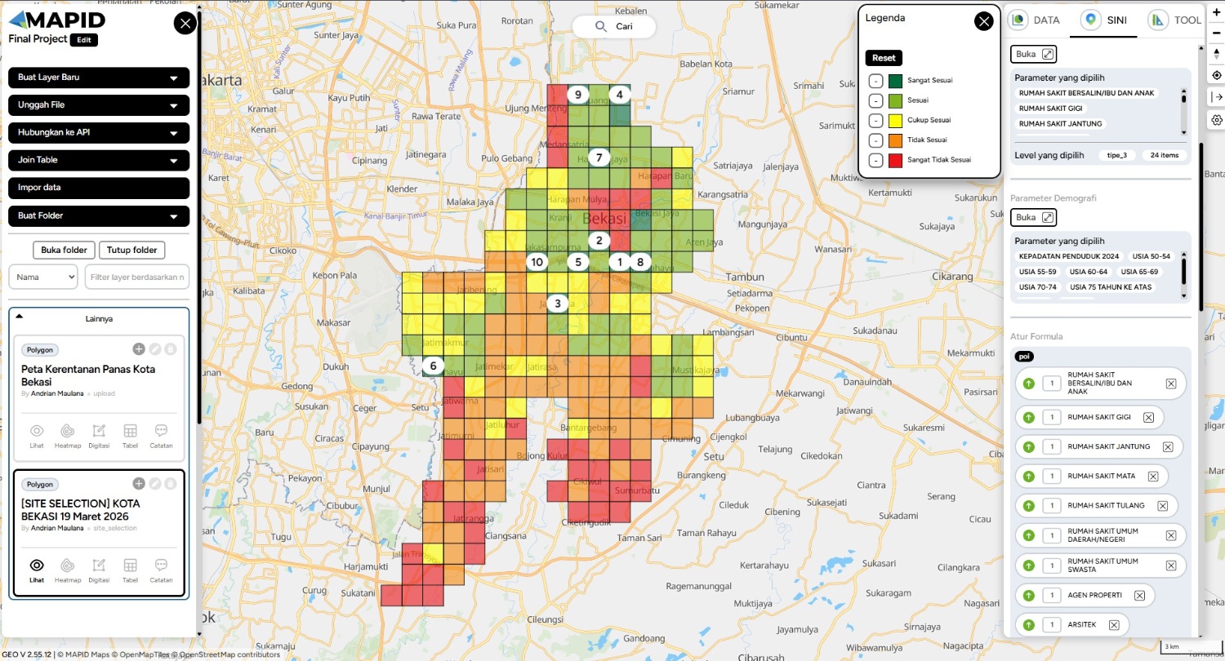Click the map settings gear icon

tap(1216, 119)
